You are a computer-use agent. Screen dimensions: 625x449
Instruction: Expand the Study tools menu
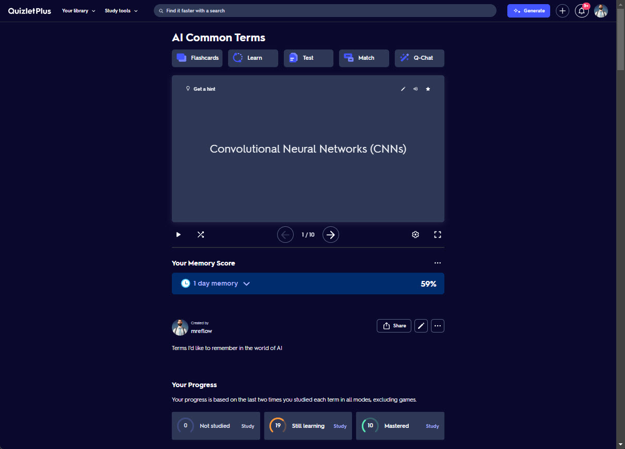click(x=121, y=11)
